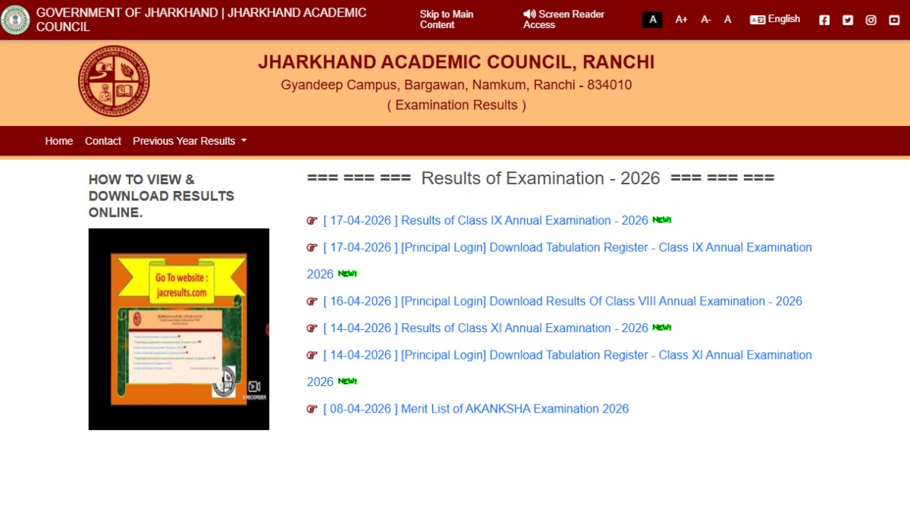Open the Instagram social icon
This screenshot has height=512, width=910.
(x=871, y=20)
